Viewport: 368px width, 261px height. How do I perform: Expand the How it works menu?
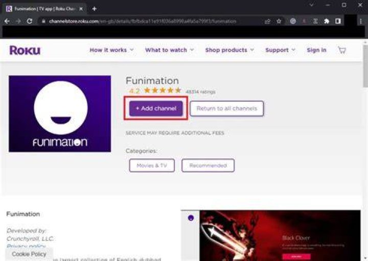tap(111, 50)
